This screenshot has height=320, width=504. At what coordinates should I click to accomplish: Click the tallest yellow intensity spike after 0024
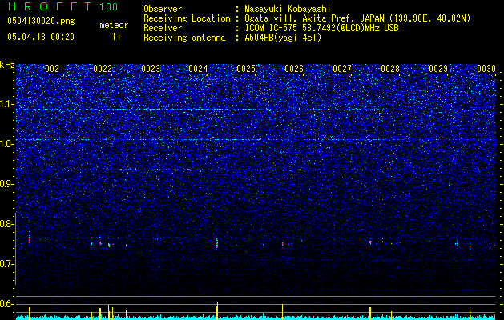(x=217, y=310)
